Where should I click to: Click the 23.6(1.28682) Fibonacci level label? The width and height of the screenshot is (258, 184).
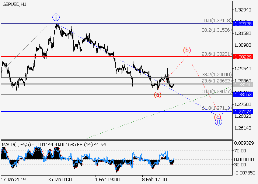[217, 81]
